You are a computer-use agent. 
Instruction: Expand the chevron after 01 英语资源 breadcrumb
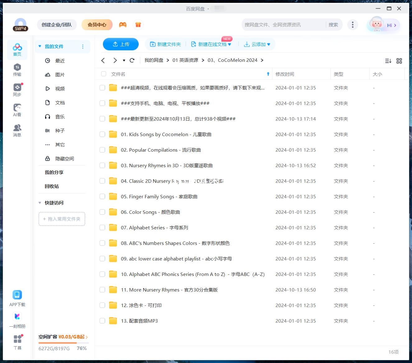(x=203, y=60)
